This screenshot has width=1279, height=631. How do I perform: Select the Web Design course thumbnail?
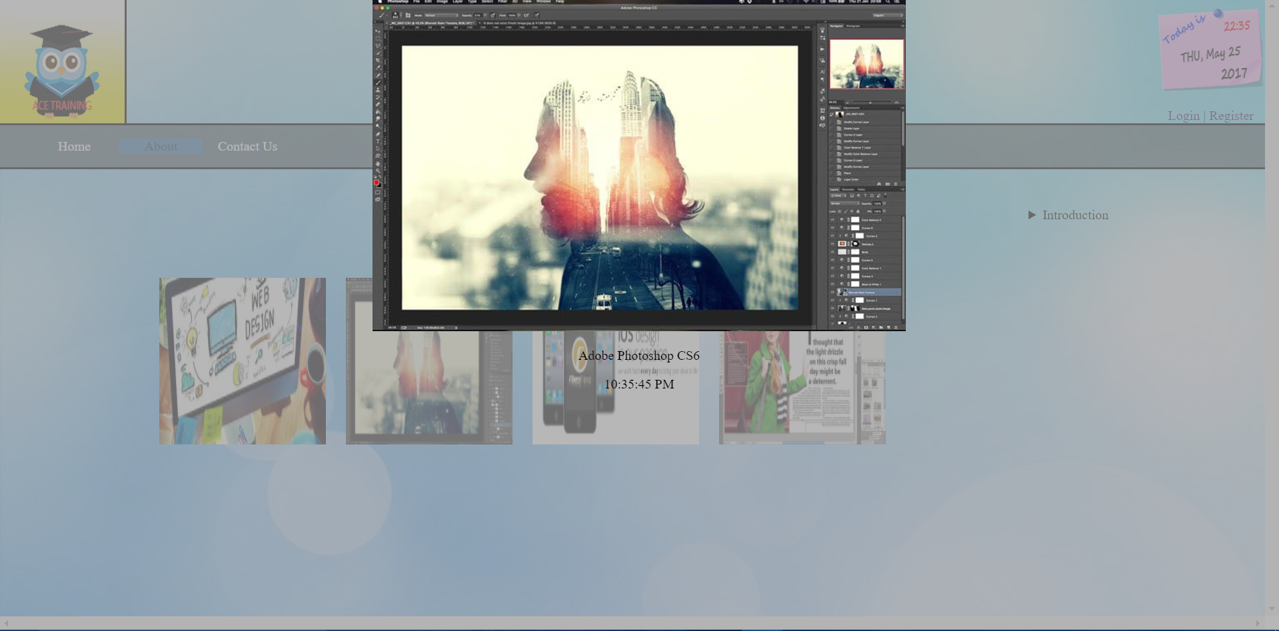pos(243,361)
